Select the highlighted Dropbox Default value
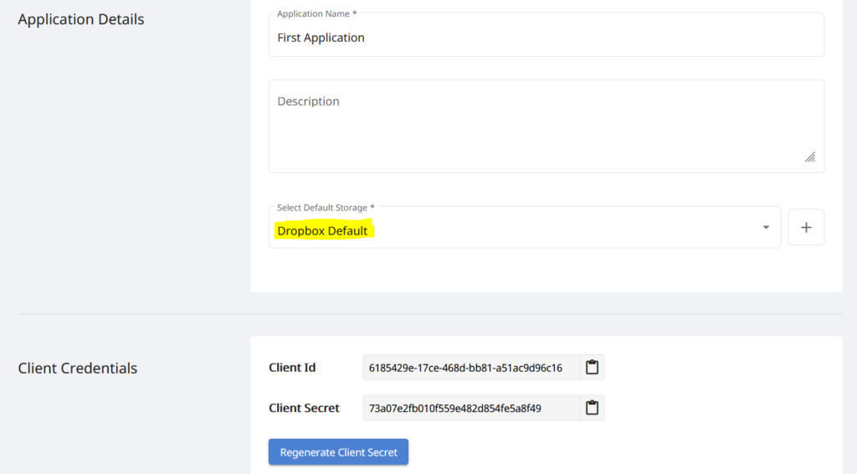Image resolution: width=857 pixels, height=474 pixels. click(323, 231)
